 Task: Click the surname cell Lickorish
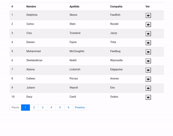[75, 69]
